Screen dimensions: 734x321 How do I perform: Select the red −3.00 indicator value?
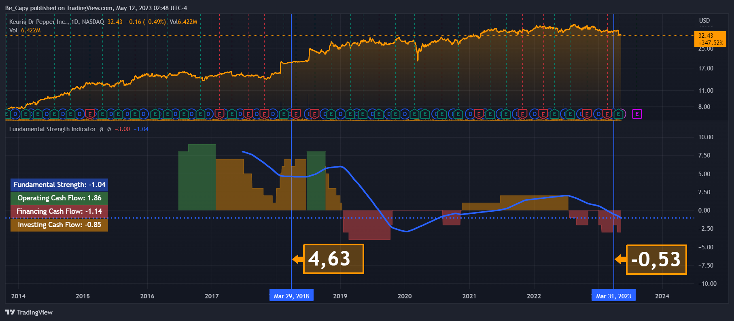click(x=122, y=129)
